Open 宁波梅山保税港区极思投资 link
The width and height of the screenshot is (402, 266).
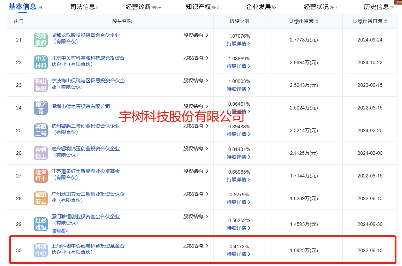point(88,84)
